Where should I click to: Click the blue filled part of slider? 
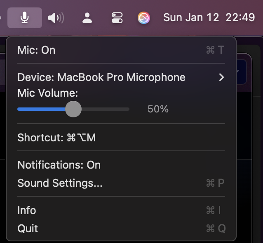click(x=41, y=109)
